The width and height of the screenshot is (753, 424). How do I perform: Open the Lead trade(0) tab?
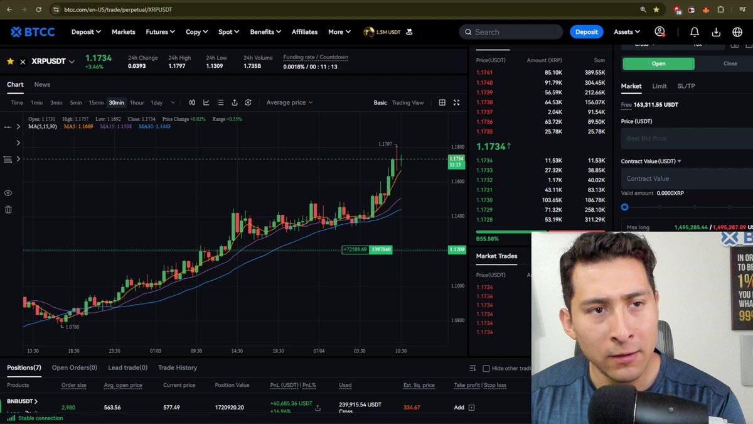127,367
